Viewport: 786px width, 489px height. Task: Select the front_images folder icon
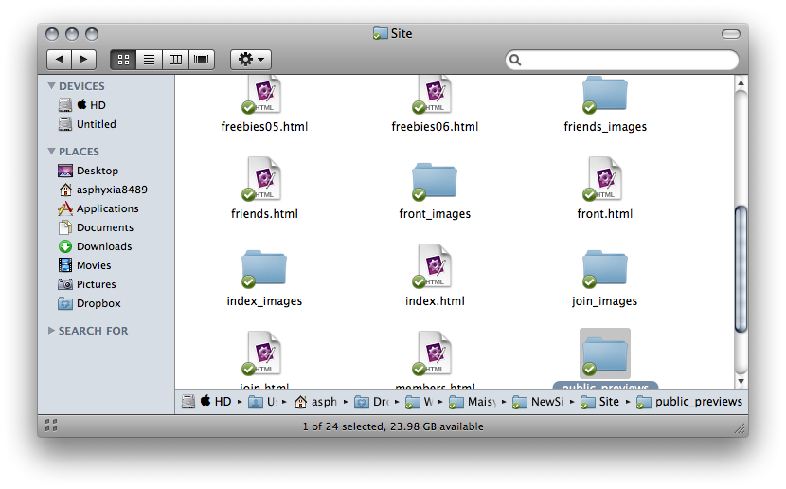pyautogui.click(x=434, y=181)
